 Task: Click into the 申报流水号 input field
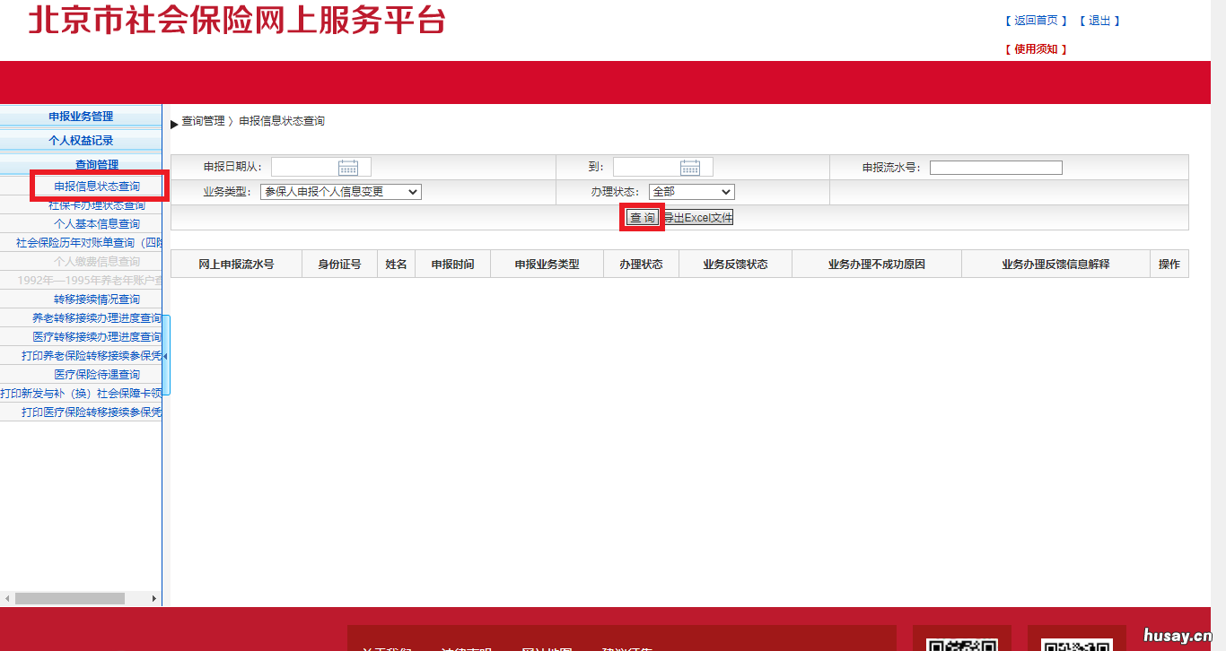(x=995, y=166)
